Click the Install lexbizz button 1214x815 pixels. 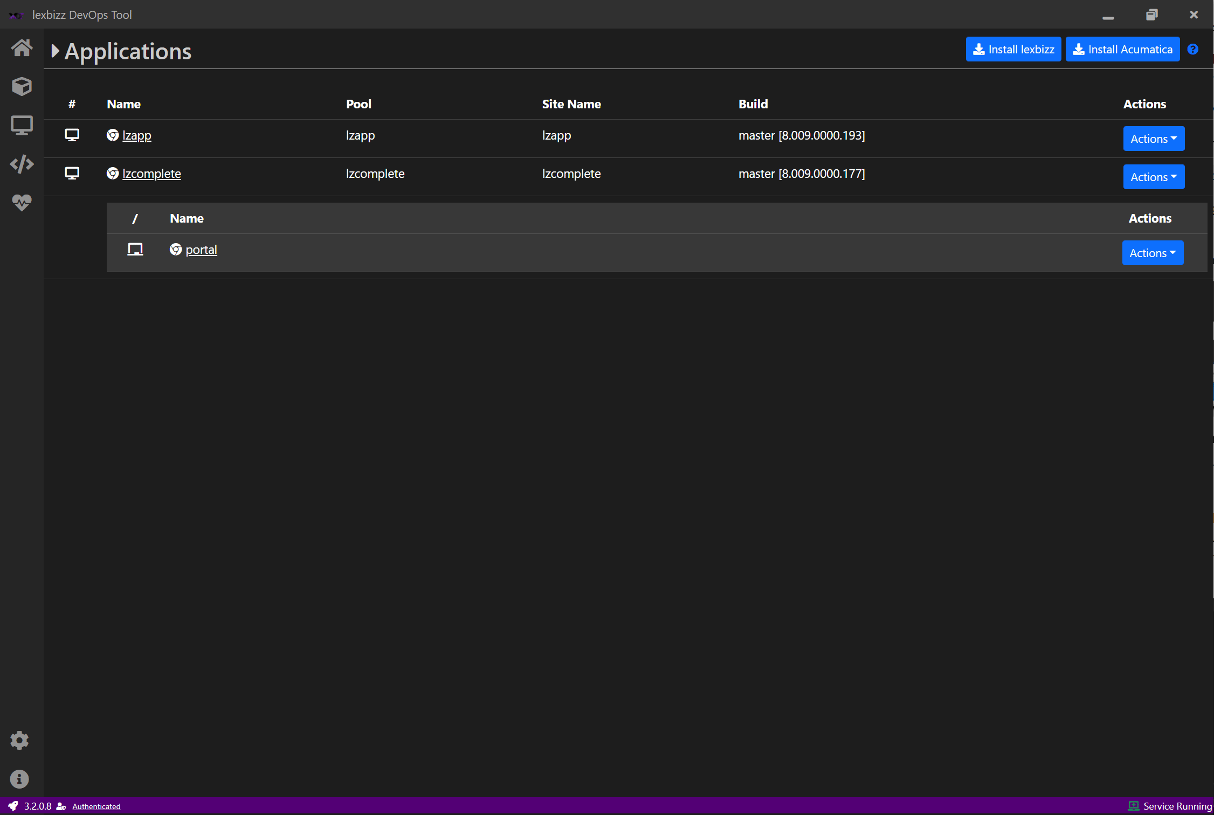coord(1013,50)
